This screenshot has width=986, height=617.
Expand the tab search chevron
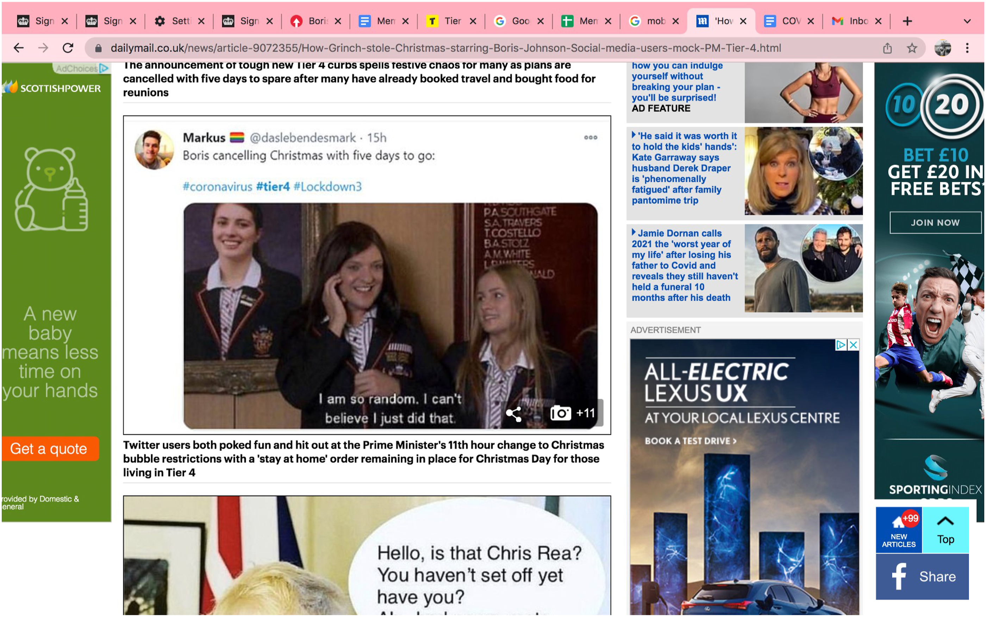click(x=967, y=21)
